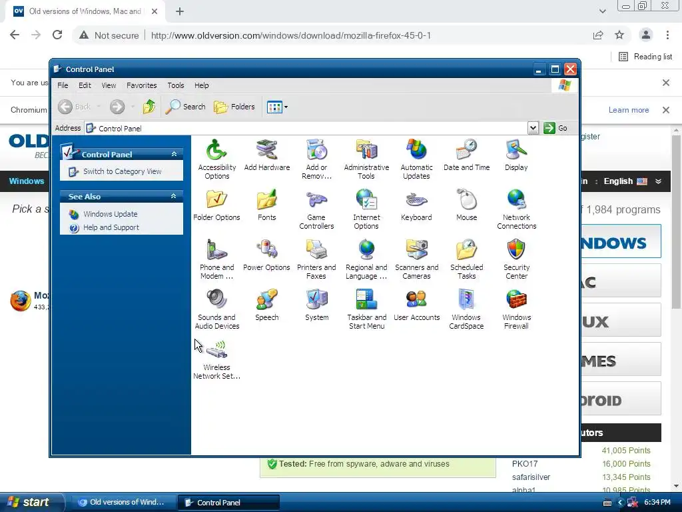Select the Speech icon
Viewport: 682px width, 512px height.
266,305
